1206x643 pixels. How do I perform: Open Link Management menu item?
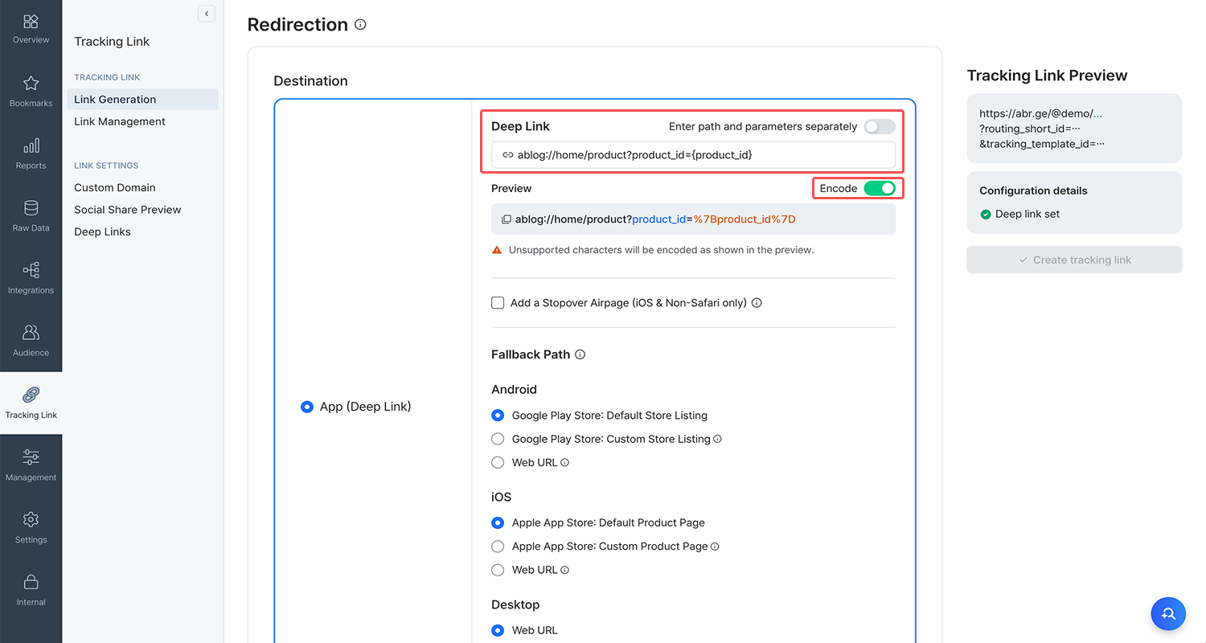(120, 121)
